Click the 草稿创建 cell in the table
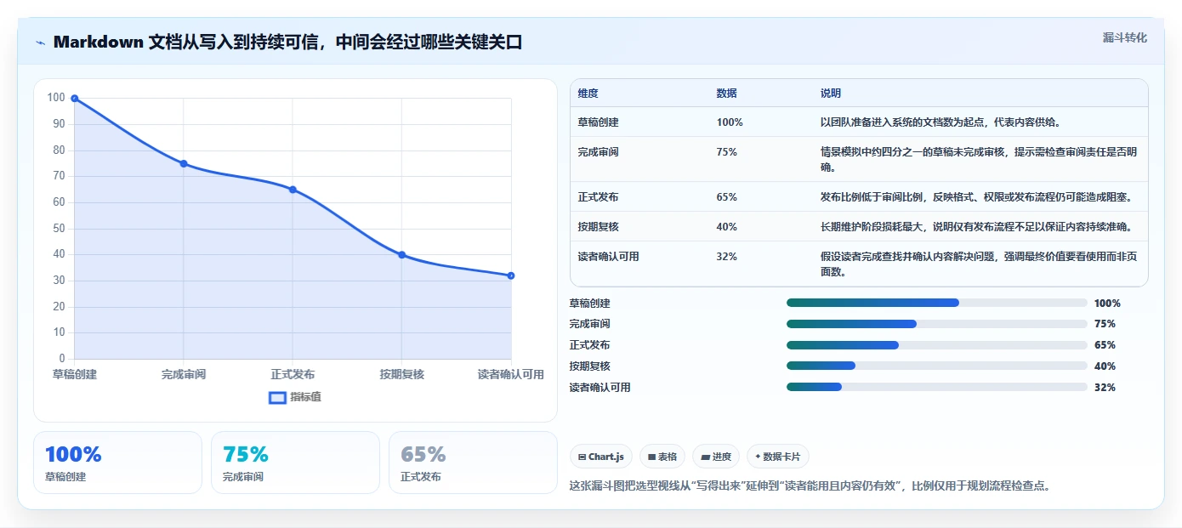 (x=599, y=122)
